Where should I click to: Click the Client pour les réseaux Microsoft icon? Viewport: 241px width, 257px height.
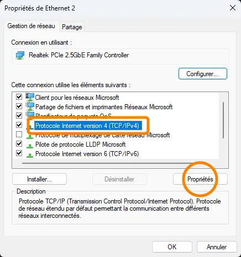pos(30,97)
